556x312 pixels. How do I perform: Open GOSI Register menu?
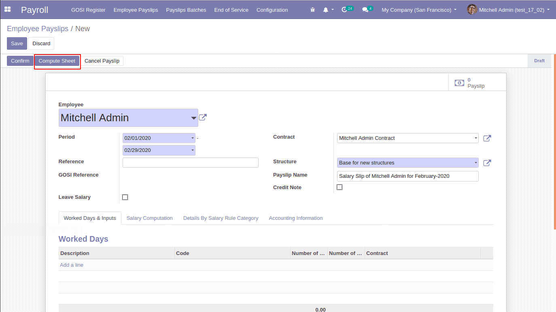[88, 10]
